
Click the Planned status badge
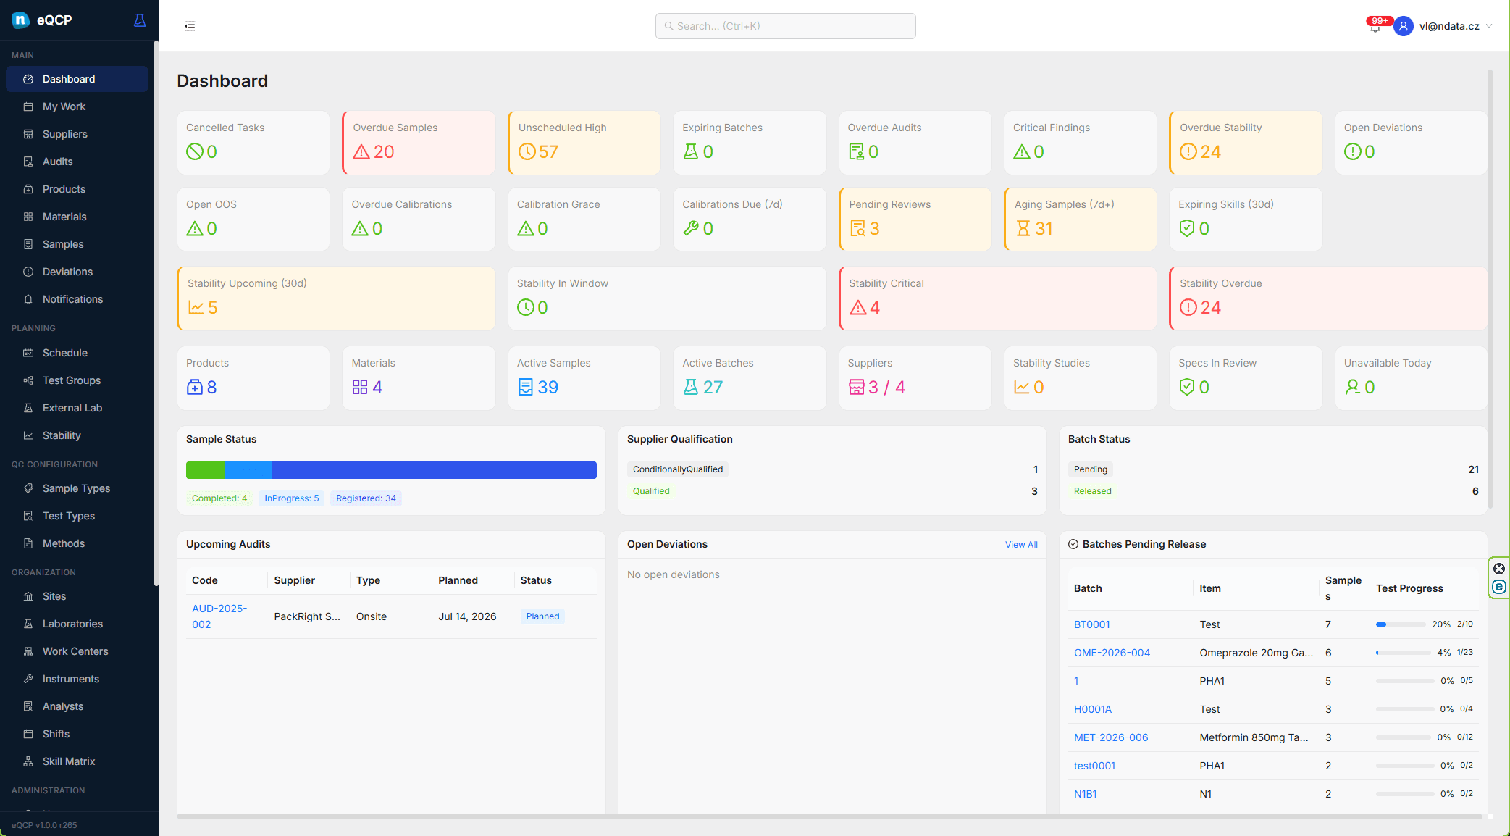point(542,616)
